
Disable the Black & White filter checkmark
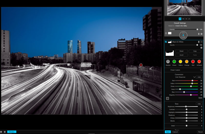pyautogui.click(x=166, y=42)
